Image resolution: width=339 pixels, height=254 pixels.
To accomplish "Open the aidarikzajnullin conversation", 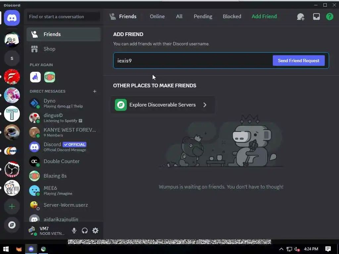I will point(64,219).
